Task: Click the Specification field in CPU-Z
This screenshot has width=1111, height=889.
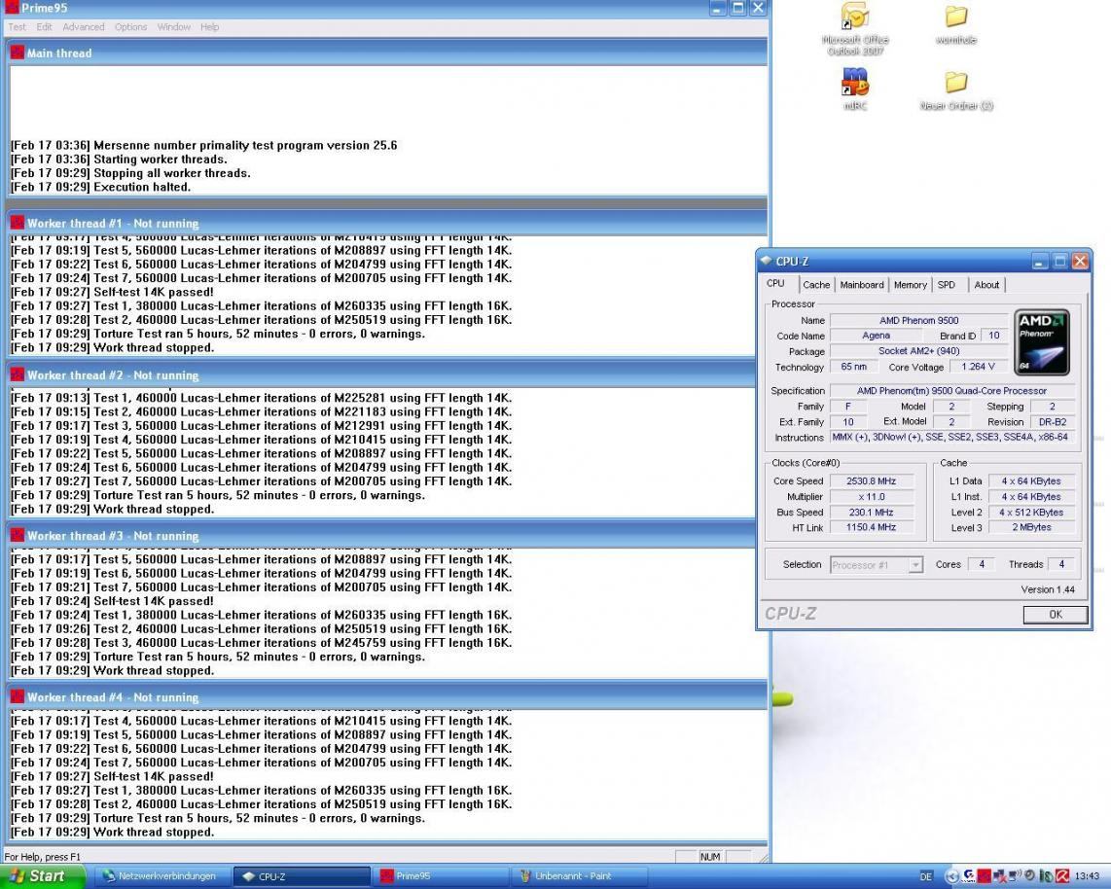Action: pyautogui.click(x=951, y=390)
